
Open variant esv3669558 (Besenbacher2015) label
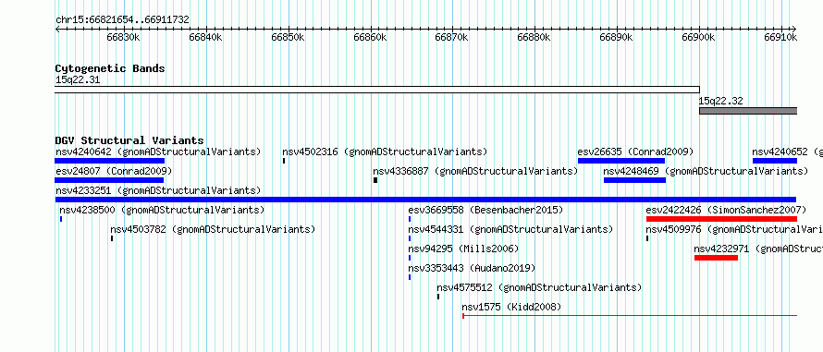pyautogui.click(x=485, y=211)
